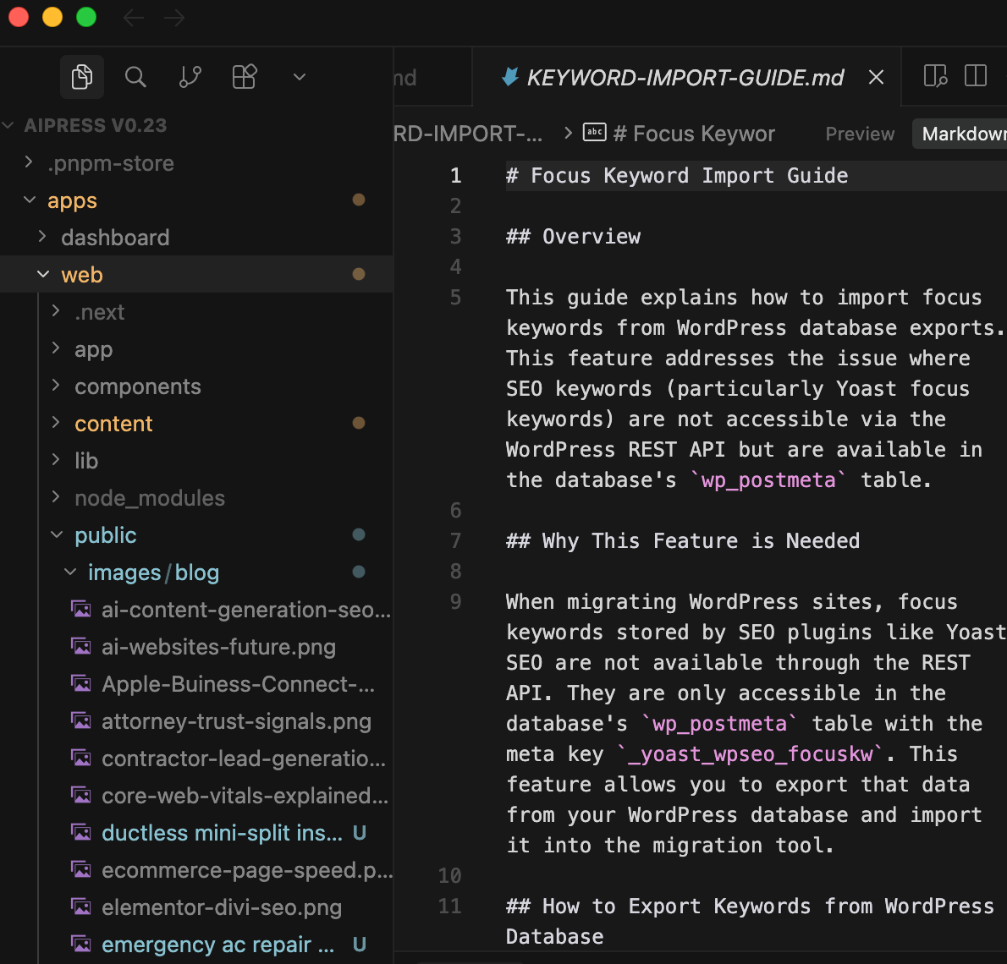Click the Preview button
Image resolution: width=1007 pixels, height=964 pixels.
point(859,133)
